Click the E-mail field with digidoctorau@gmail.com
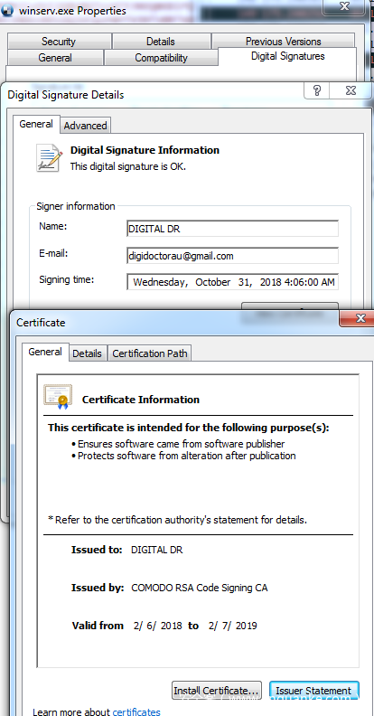The image size is (374, 716). 232,256
